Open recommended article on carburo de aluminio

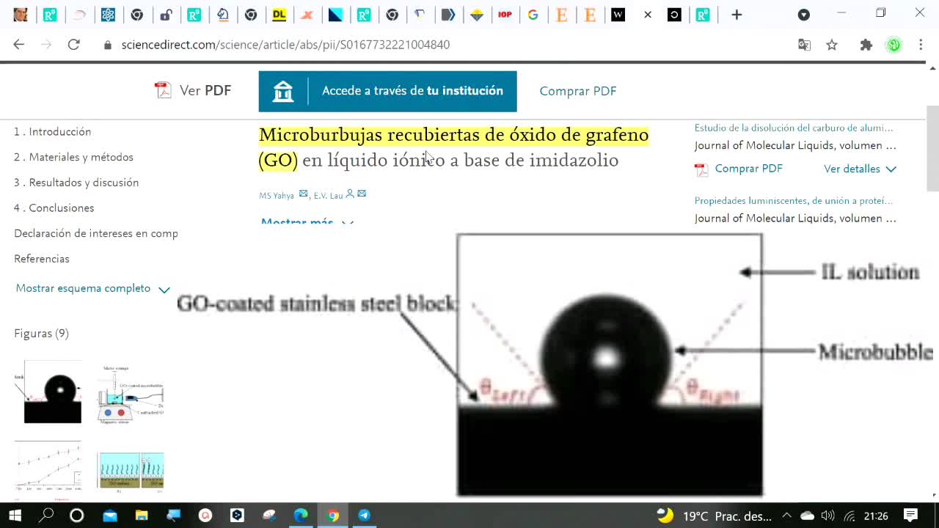click(x=794, y=128)
